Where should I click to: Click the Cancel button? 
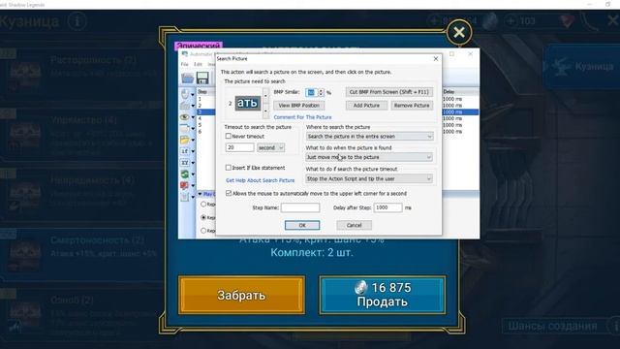(x=354, y=225)
